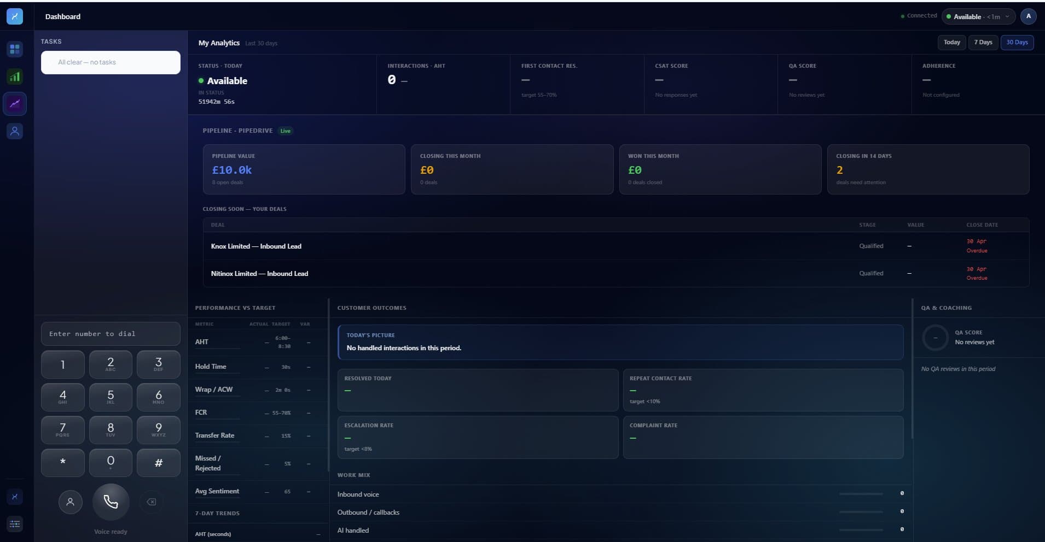Click the Pipeline Value £10.0k card
This screenshot has width=1045, height=542.
[304, 169]
